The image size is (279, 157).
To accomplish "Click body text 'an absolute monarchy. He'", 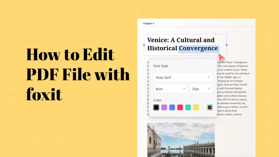I will click(x=231, y=103).
